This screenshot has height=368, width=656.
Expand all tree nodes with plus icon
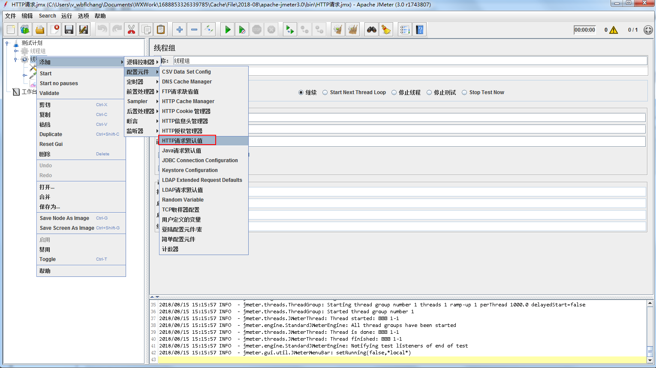click(180, 30)
